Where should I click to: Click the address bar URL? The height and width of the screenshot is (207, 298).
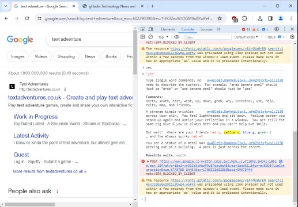click(129, 18)
